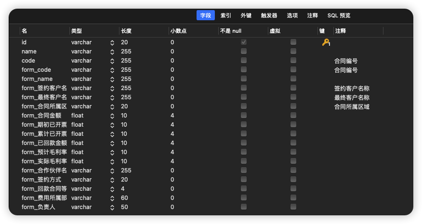Click the 虚拟 column header
422x224 pixels.
pos(275,31)
